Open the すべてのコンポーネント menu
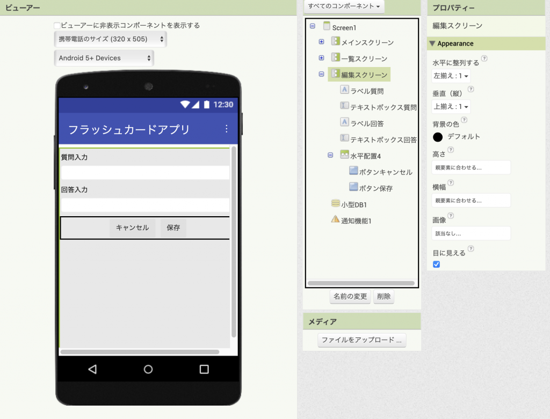The image size is (550, 419). tap(344, 6)
